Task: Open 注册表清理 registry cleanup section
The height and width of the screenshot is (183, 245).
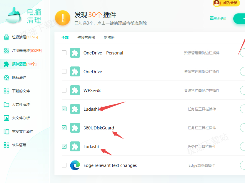Action: (x=23, y=51)
